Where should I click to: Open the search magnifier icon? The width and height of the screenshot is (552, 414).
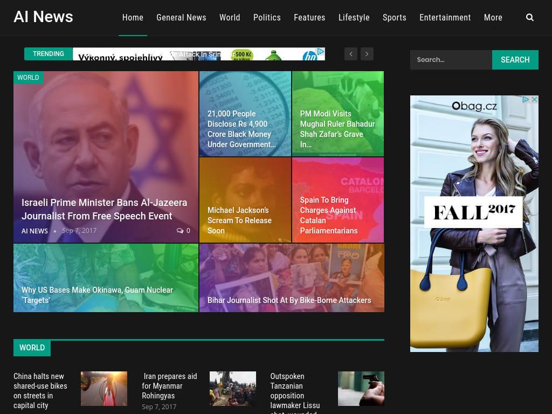point(530,17)
